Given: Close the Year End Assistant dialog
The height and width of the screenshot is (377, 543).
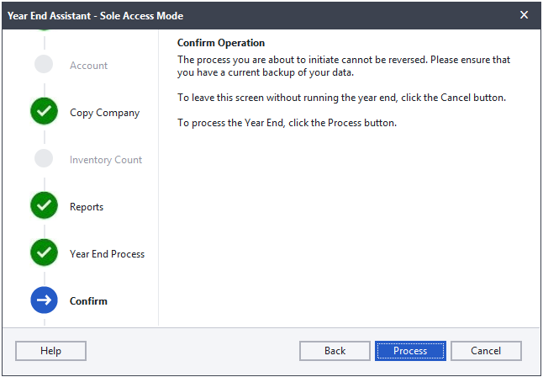Looking at the screenshot, I should (x=524, y=15).
